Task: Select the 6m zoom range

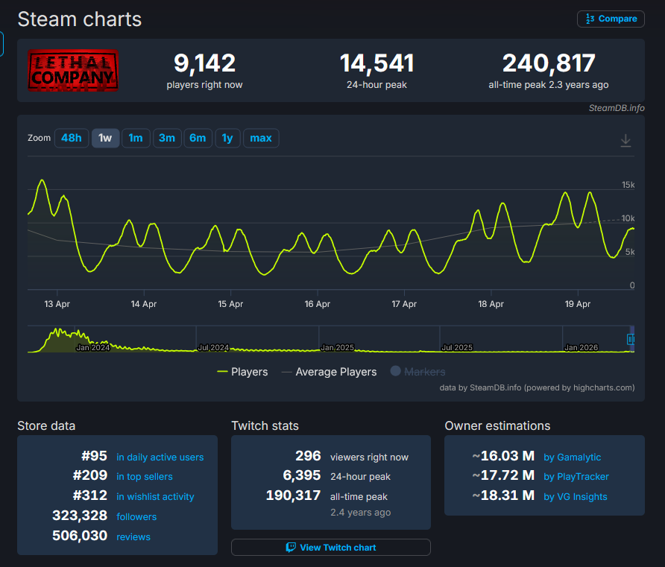Action: point(198,138)
